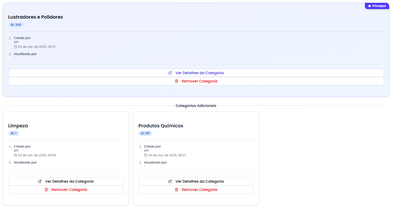
Task: Select the ID: 345 badge
Action: coord(16,25)
